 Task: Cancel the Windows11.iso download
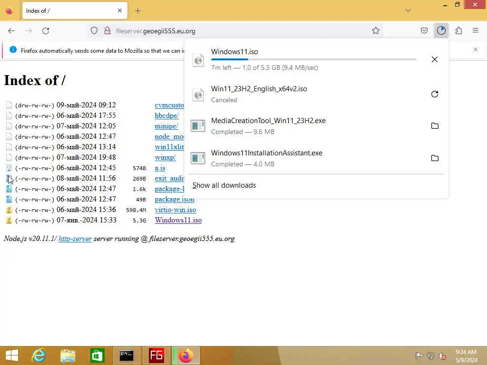click(435, 59)
